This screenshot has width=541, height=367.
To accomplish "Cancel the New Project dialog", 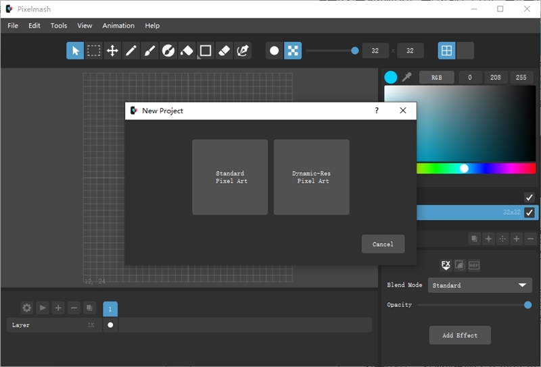I will pyautogui.click(x=383, y=244).
